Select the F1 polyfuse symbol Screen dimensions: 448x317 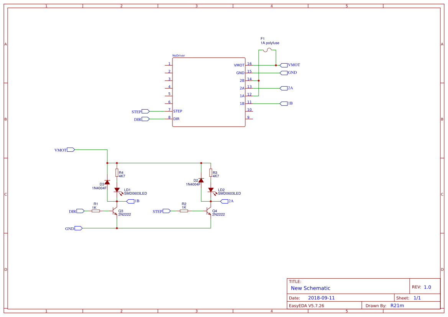pyautogui.click(x=267, y=50)
